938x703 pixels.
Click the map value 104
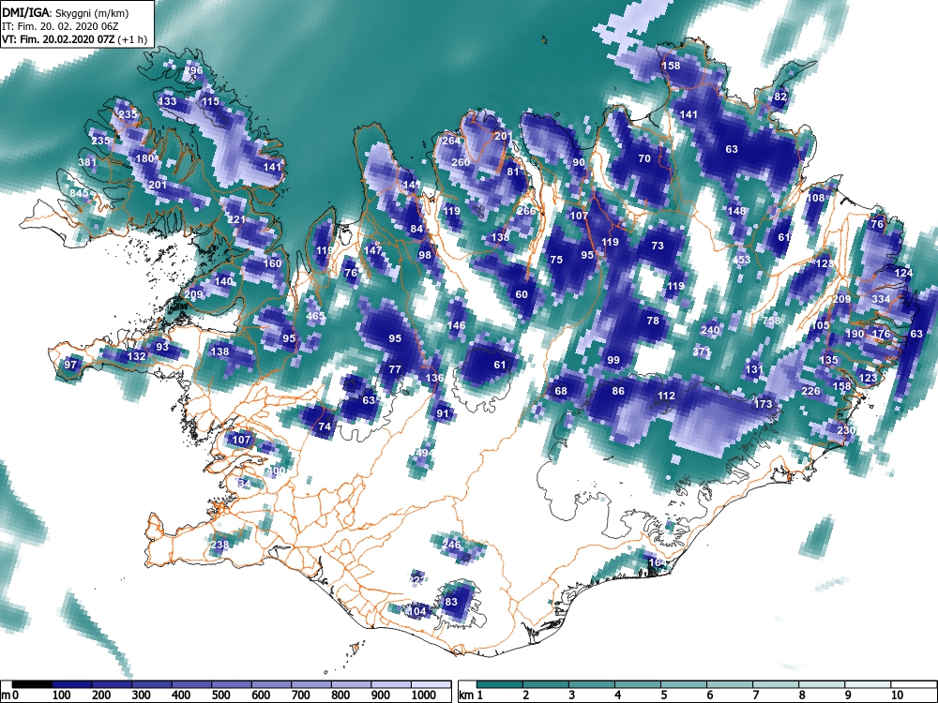point(417,611)
